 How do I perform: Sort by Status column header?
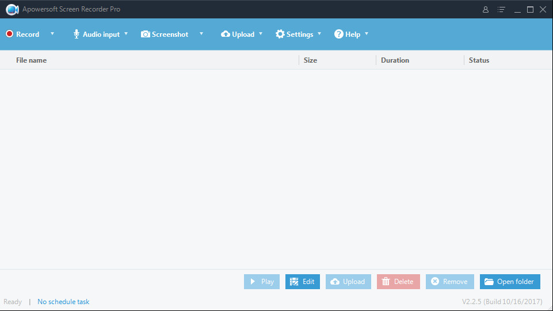click(x=479, y=60)
